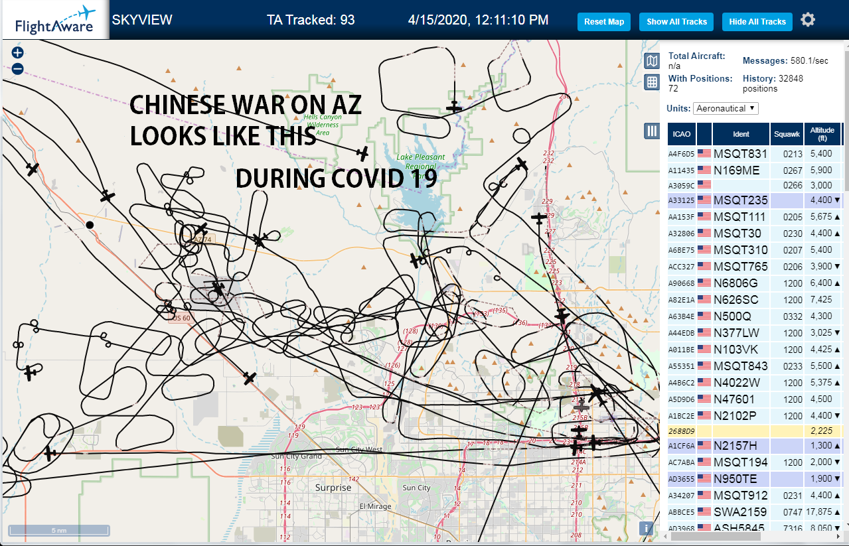849x546 pixels.
Task: Select flight N377LW in list
Action: (755, 333)
